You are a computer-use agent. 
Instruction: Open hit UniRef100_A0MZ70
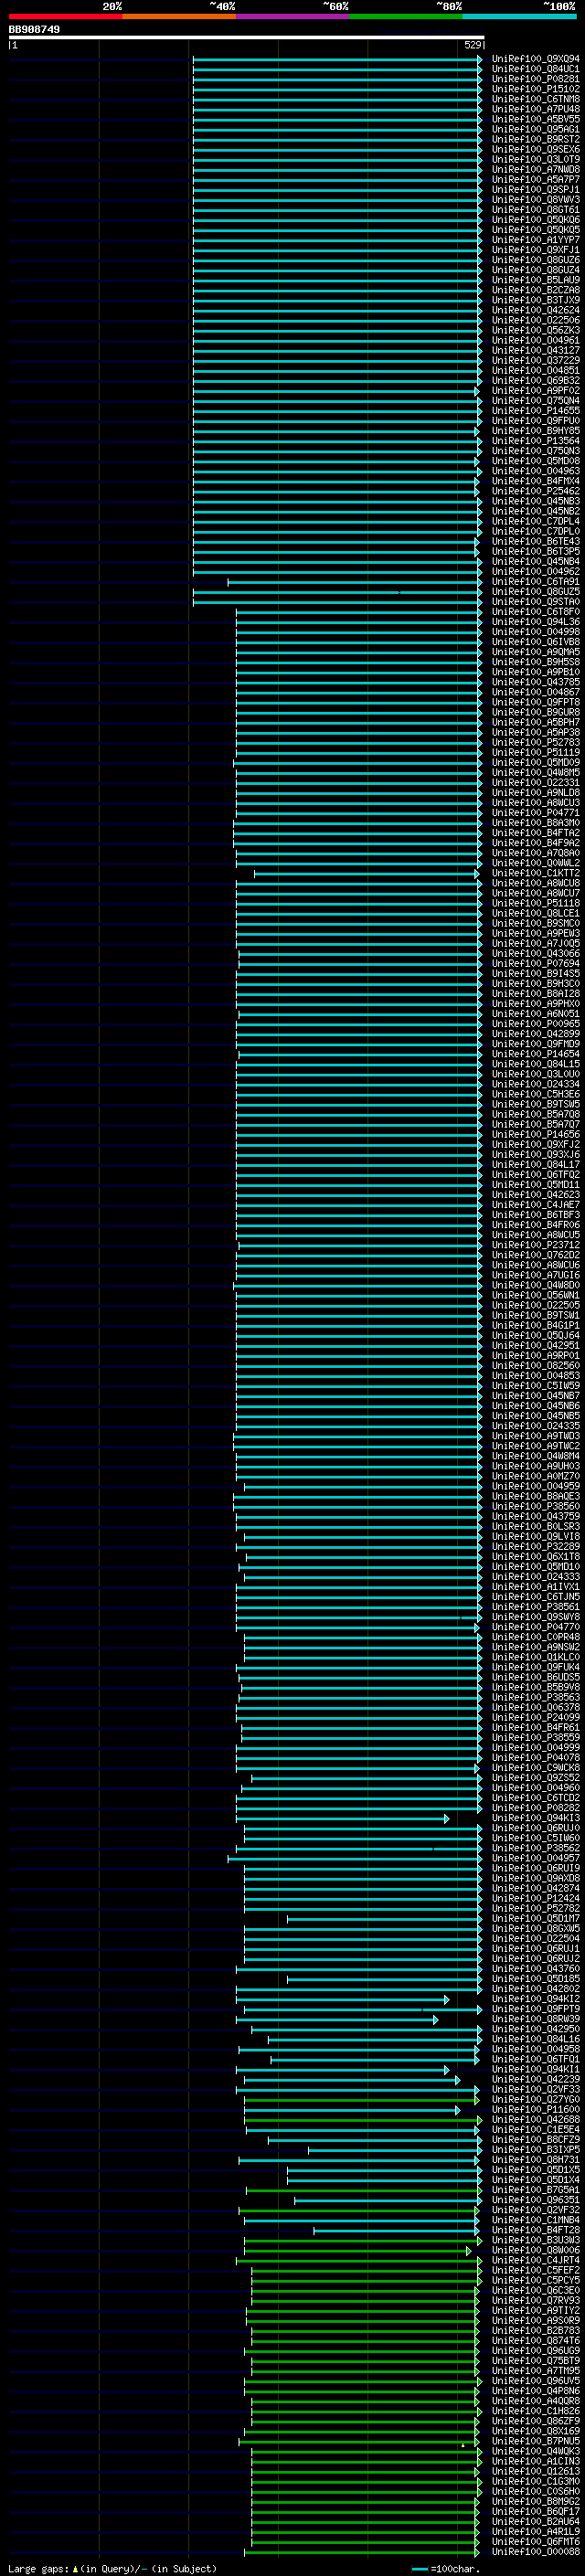pyautogui.click(x=536, y=1476)
